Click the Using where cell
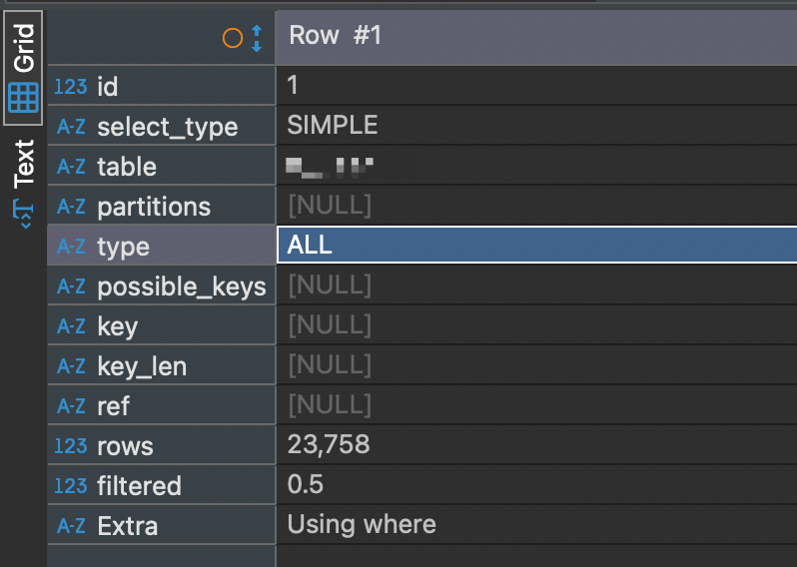This screenshot has height=567, width=797. point(537,524)
